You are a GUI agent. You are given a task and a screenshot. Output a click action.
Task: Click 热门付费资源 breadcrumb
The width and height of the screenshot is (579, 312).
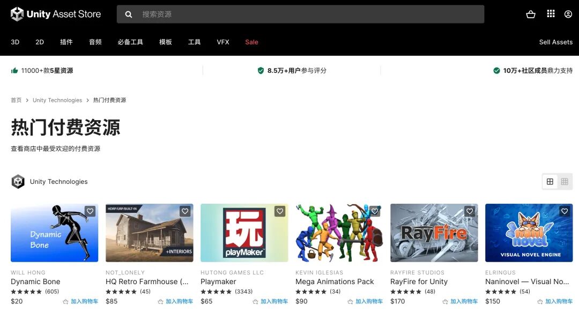109,100
